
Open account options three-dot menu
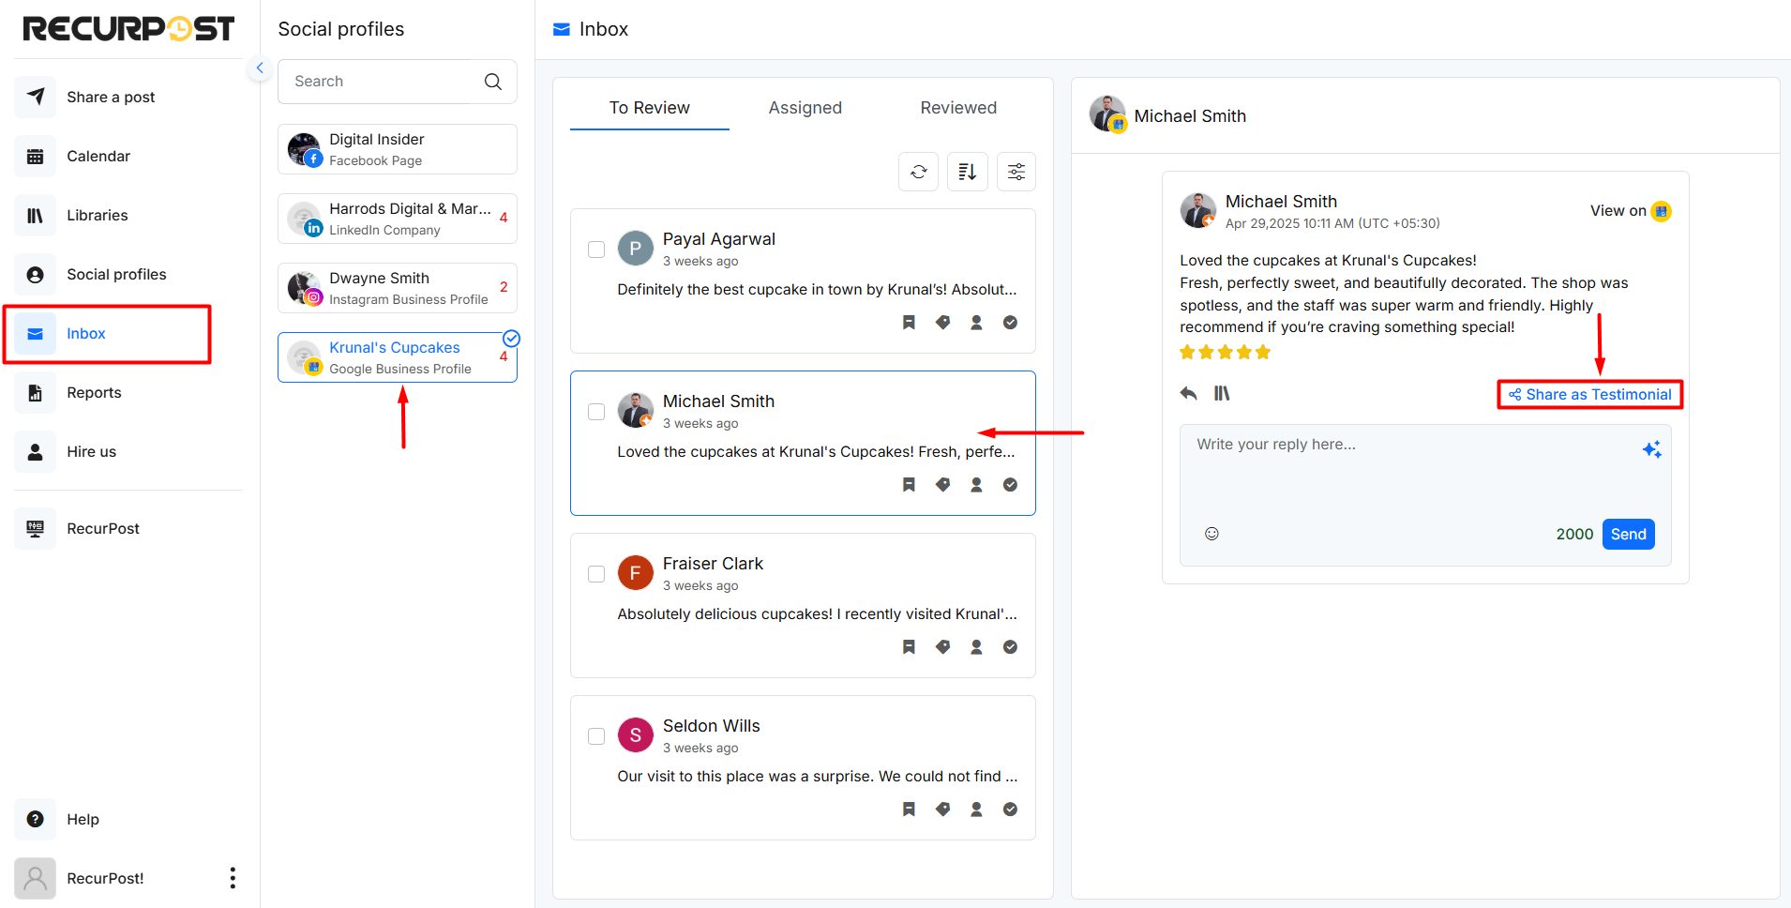point(233,878)
